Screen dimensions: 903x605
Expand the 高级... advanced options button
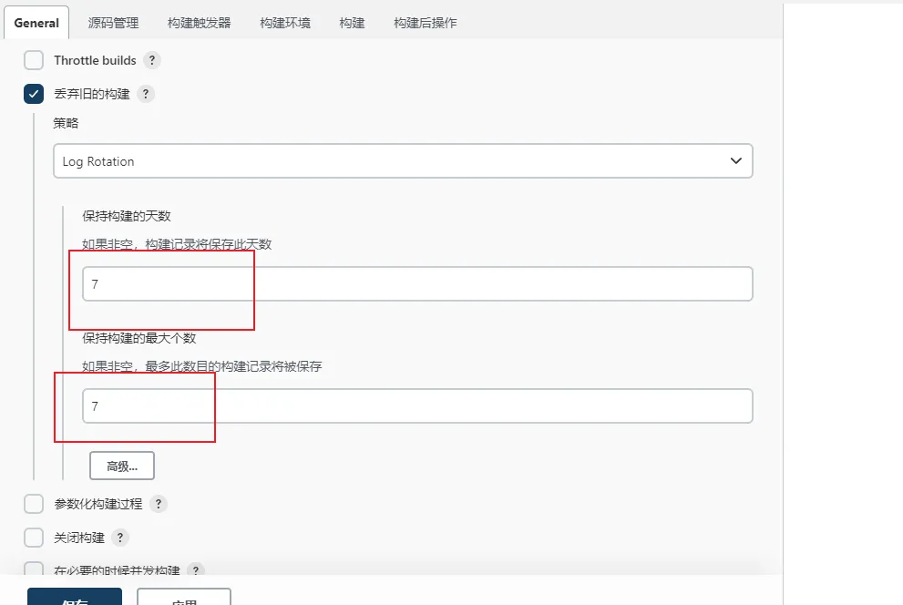coord(122,466)
